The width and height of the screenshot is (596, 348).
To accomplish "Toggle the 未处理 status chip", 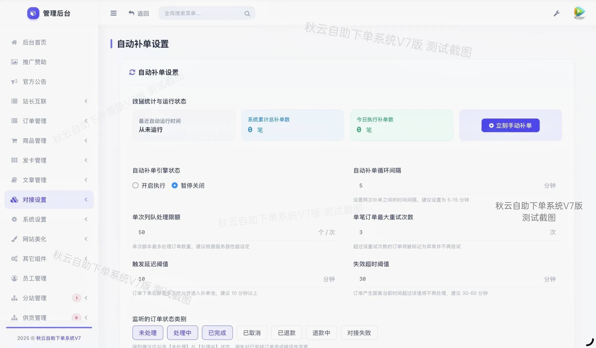I will point(148,333).
